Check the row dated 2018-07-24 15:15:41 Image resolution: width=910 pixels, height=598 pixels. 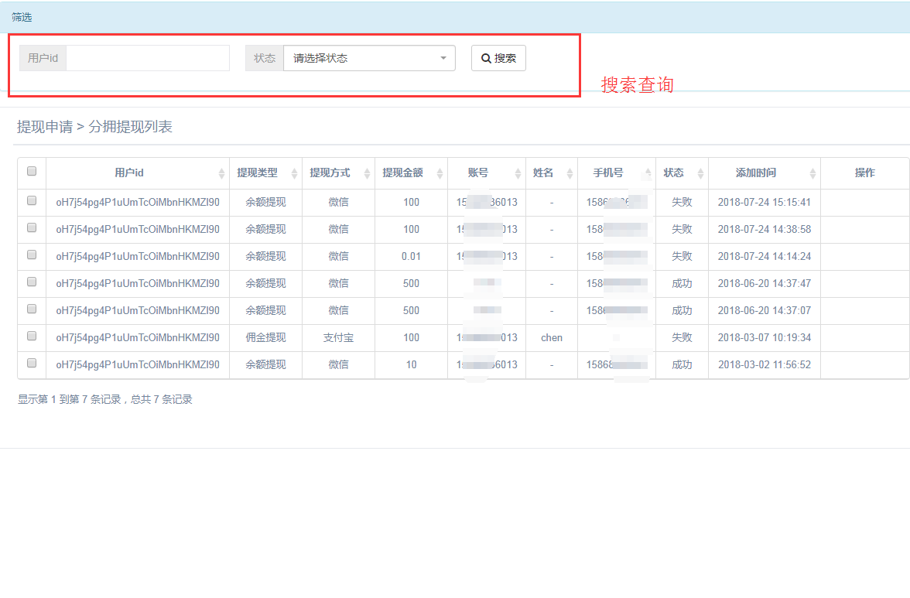32,200
